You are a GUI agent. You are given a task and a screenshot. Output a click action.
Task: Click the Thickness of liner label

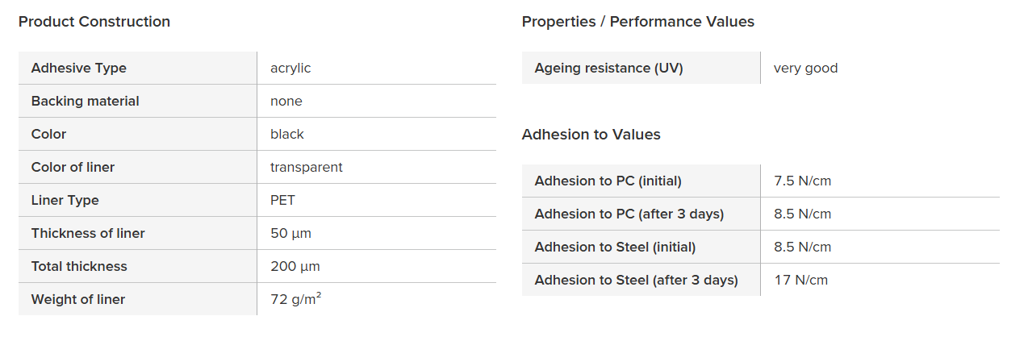click(x=88, y=233)
